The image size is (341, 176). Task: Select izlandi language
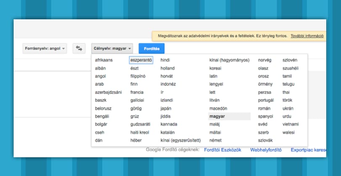click(x=167, y=100)
